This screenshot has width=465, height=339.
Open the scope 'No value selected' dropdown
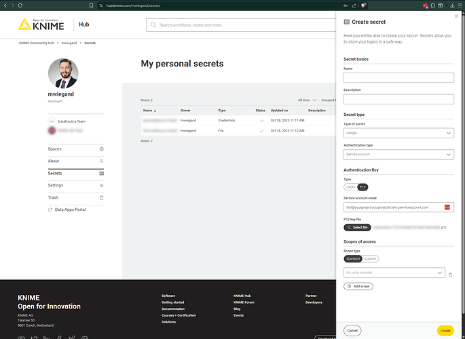[394, 273]
